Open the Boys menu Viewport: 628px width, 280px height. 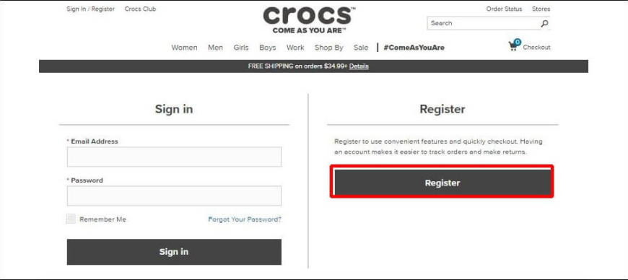pos(268,47)
